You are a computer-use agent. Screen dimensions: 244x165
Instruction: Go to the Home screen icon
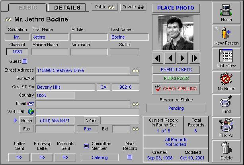[x=226, y=12]
